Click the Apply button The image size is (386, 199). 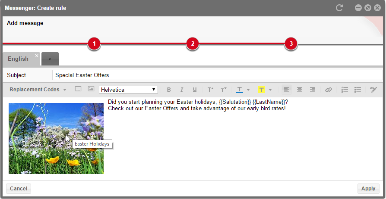[368, 188]
